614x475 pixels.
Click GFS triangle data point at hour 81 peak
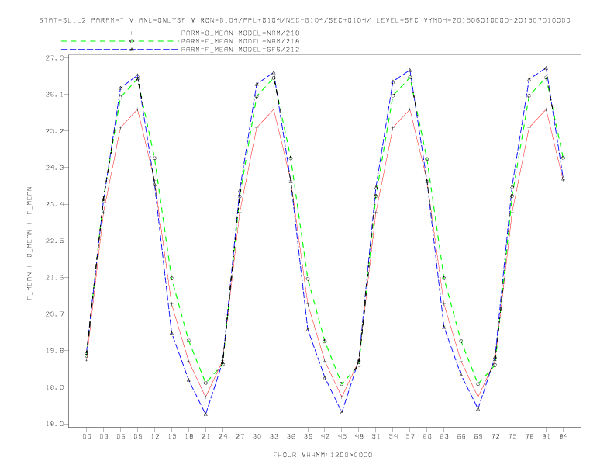(547, 68)
